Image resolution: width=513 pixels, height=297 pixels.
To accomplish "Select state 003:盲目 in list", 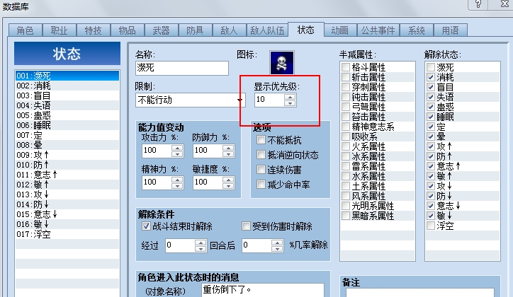I will click(67, 95).
